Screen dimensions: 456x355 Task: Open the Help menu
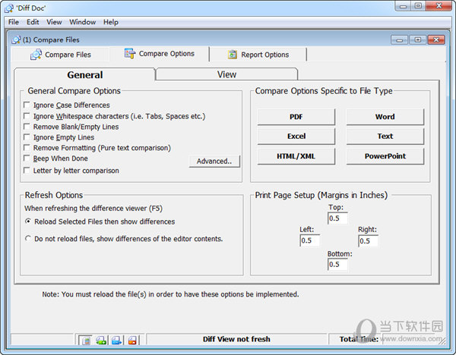[111, 22]
